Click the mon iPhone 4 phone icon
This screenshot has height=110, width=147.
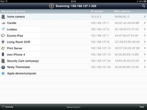coord(3,54)
